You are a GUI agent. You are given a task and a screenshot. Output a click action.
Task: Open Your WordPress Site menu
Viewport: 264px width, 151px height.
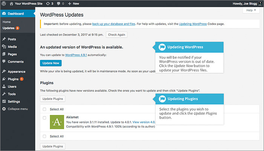(x=29, y=3)
